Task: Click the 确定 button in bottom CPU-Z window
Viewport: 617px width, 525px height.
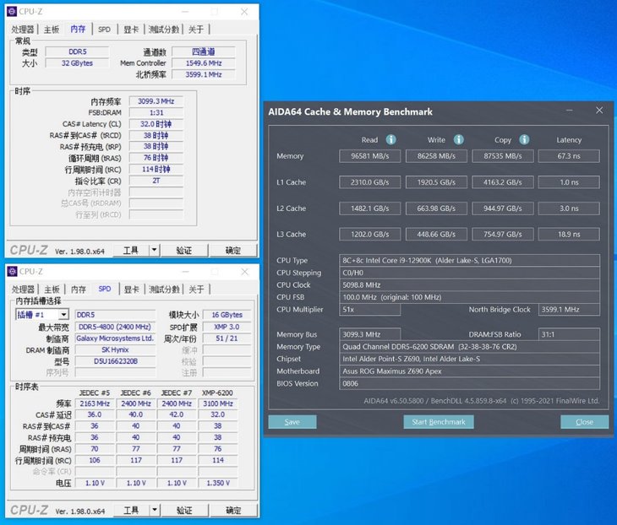Action: [233, 511]
